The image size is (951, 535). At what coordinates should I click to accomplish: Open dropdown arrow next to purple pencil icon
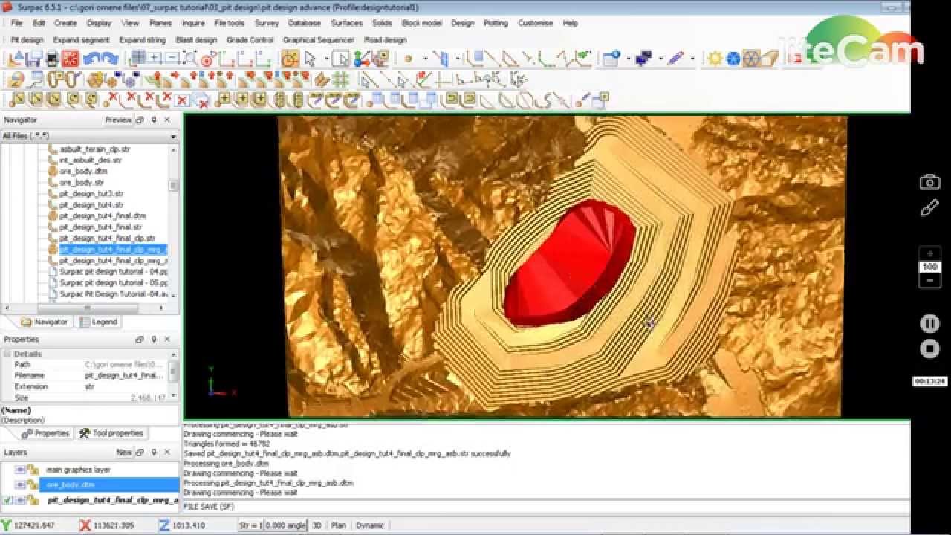[x=692, y=59]
